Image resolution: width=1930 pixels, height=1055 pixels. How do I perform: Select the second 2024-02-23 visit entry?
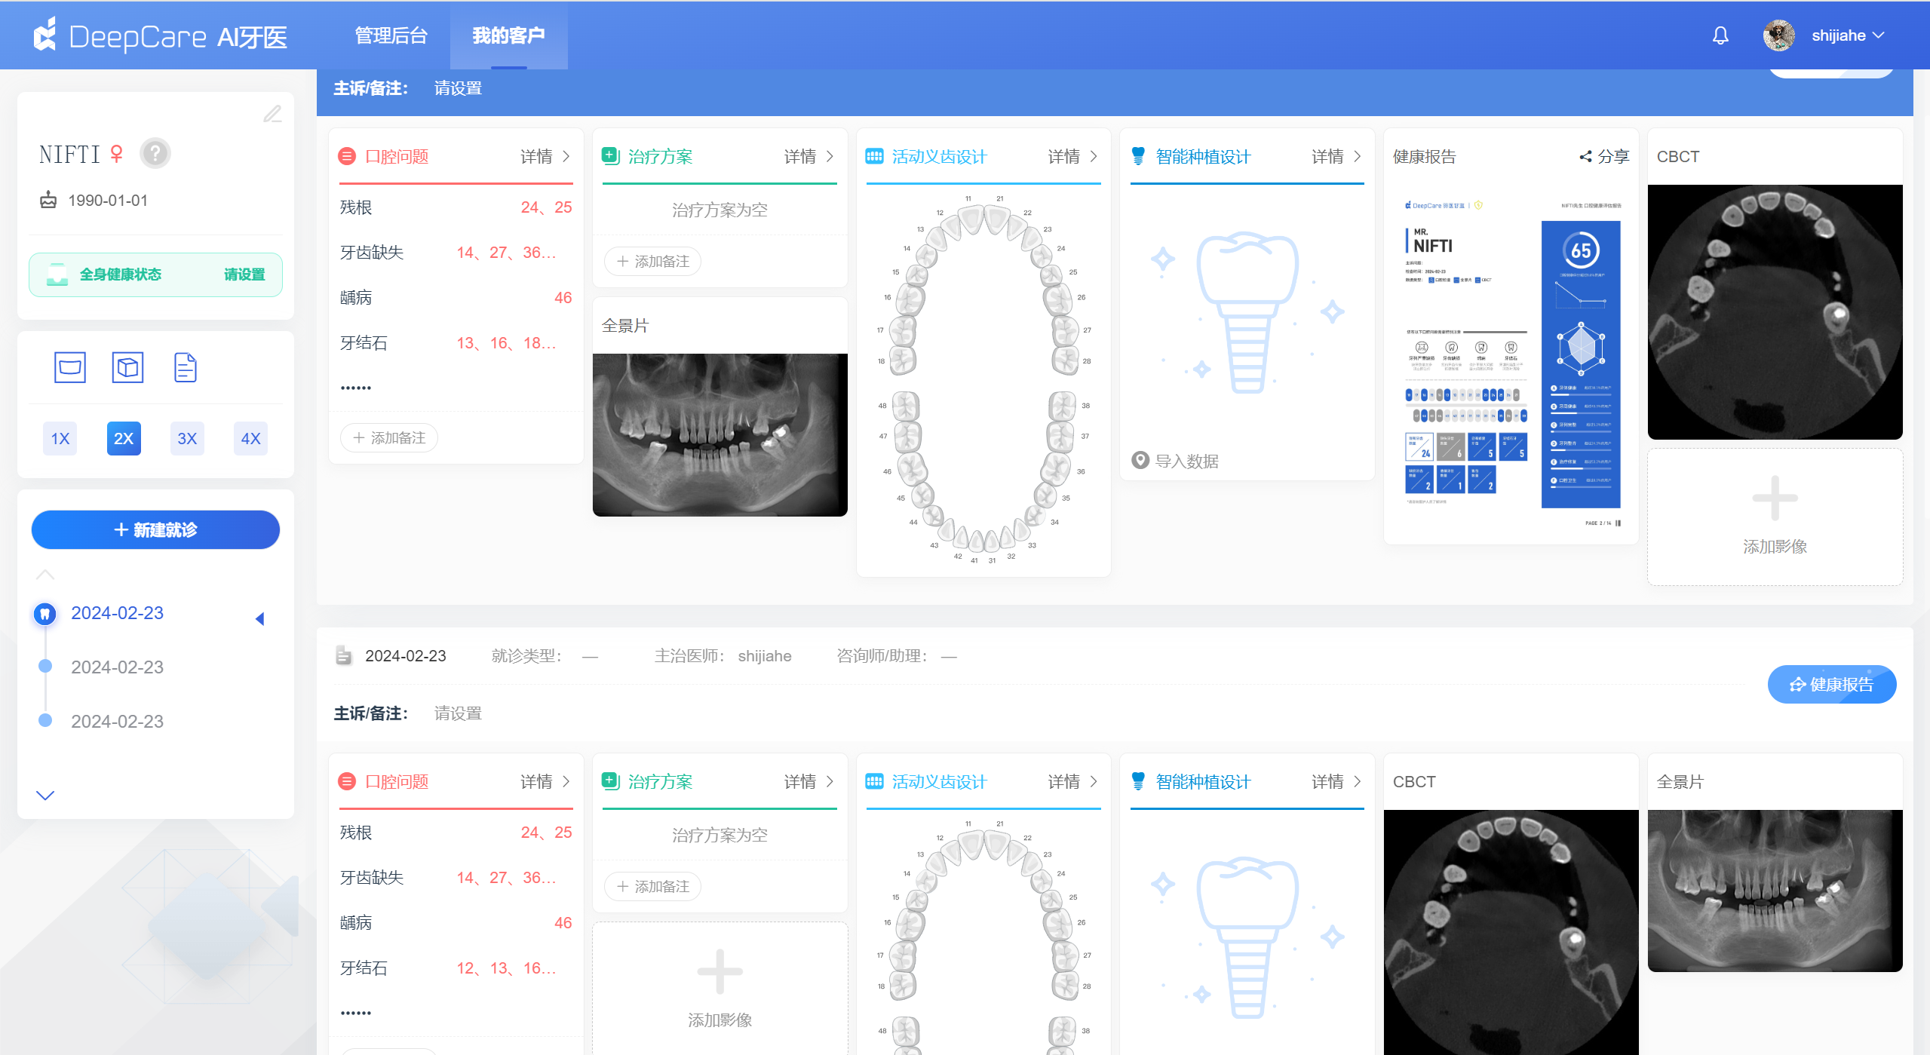point(117,667)
